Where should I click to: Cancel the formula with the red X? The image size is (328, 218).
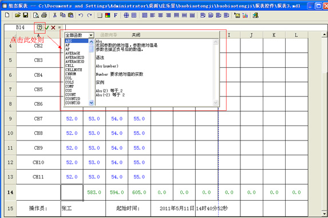(53, 28)
